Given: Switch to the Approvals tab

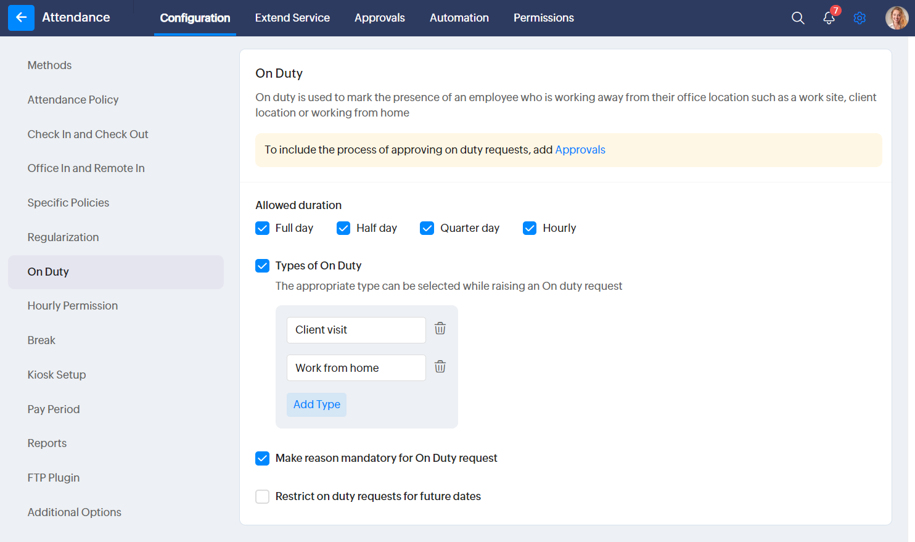Looking at the screenshot, I should coord(379,18).
